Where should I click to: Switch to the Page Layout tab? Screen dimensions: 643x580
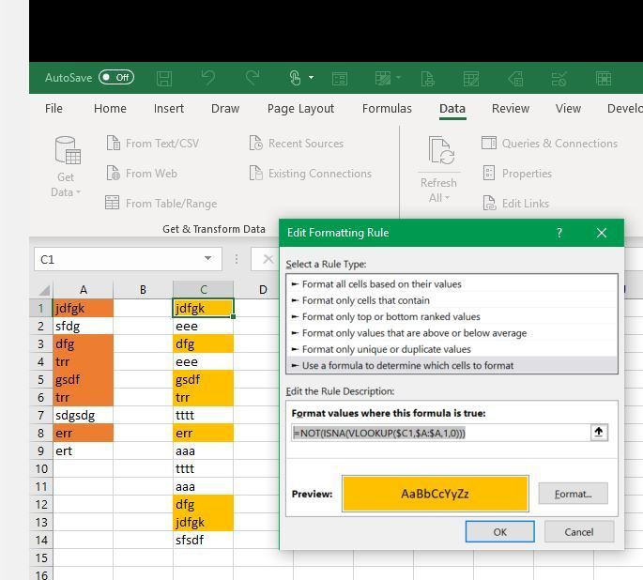click(x=300, y=108)
